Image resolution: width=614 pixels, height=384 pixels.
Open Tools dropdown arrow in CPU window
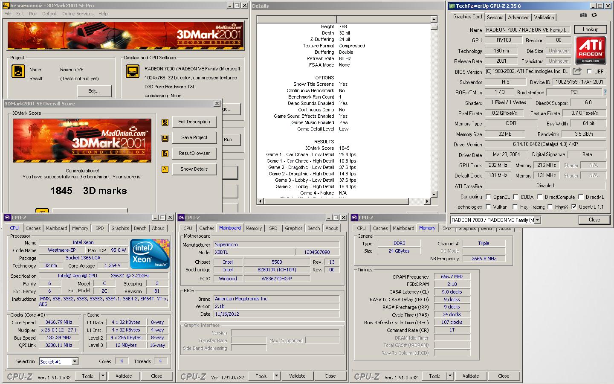[103, 376]
